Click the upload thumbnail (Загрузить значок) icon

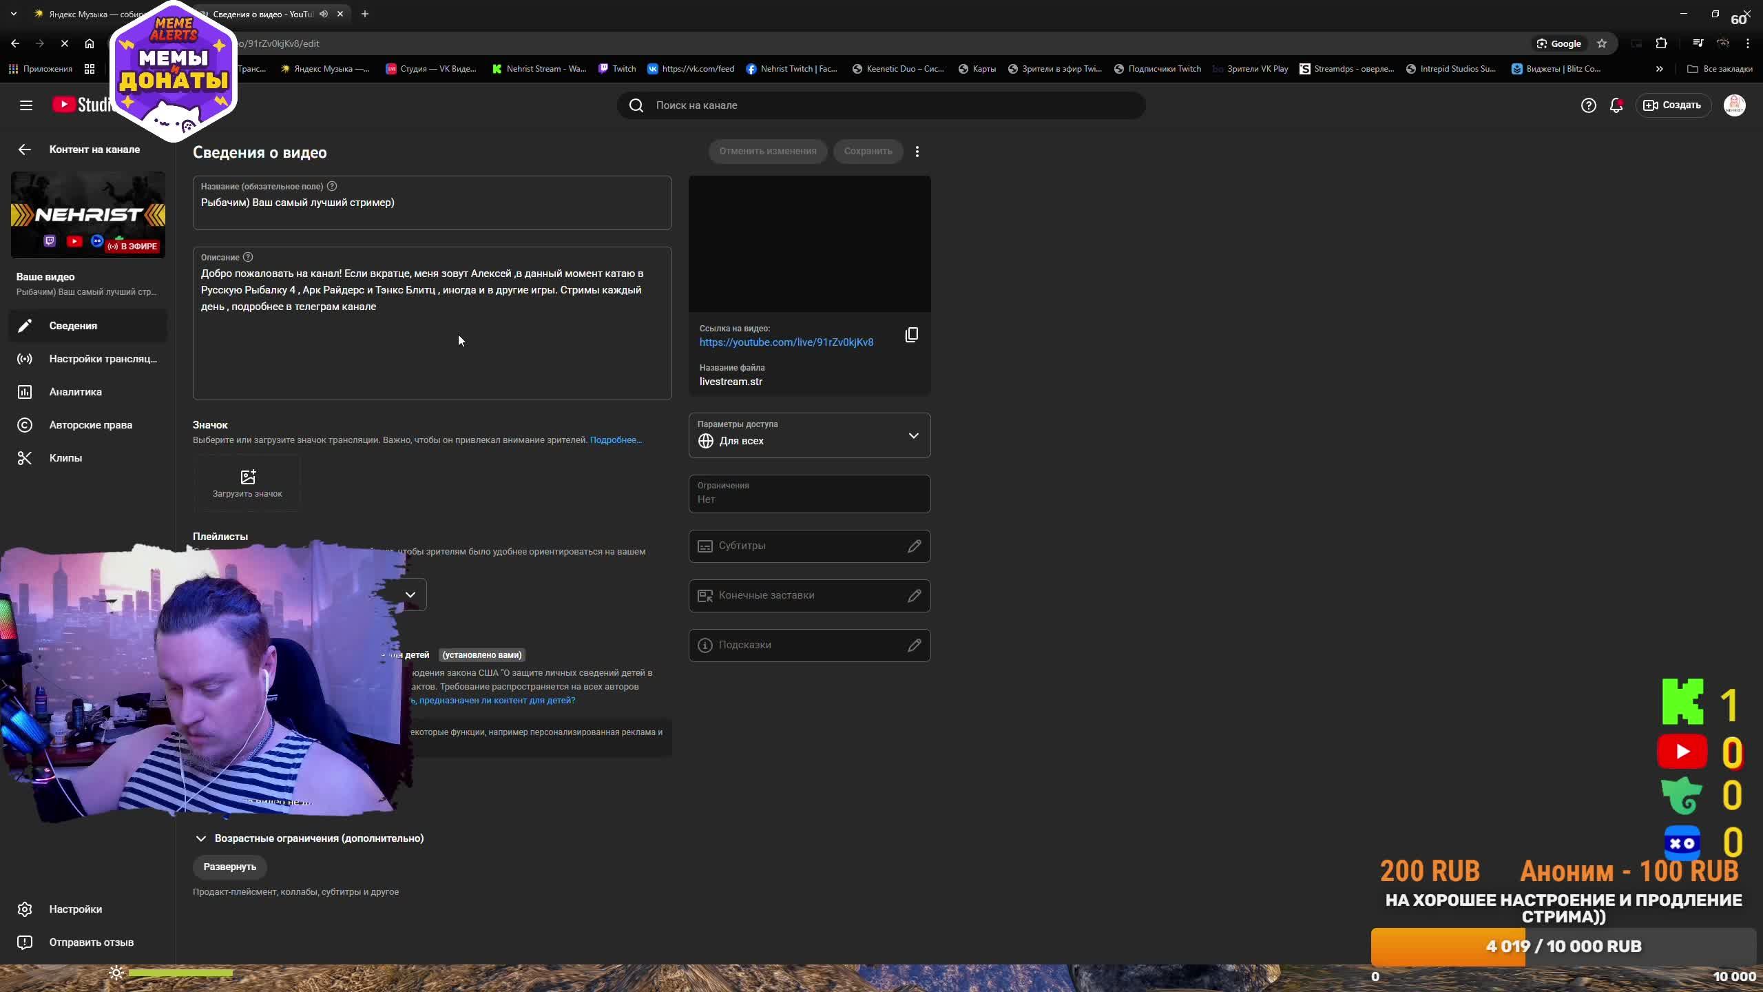[x=247, y=477]
